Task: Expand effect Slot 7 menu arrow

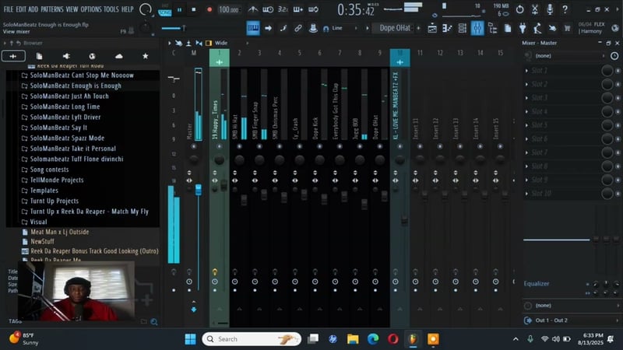Action: point(527,152)
